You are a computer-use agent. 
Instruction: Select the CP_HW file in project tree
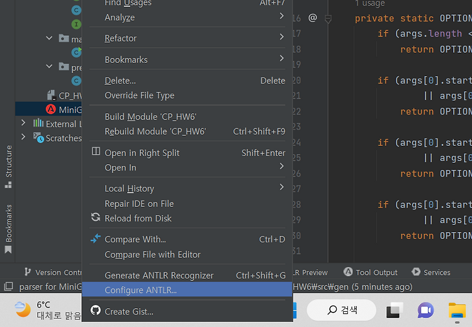click(64, 96)
